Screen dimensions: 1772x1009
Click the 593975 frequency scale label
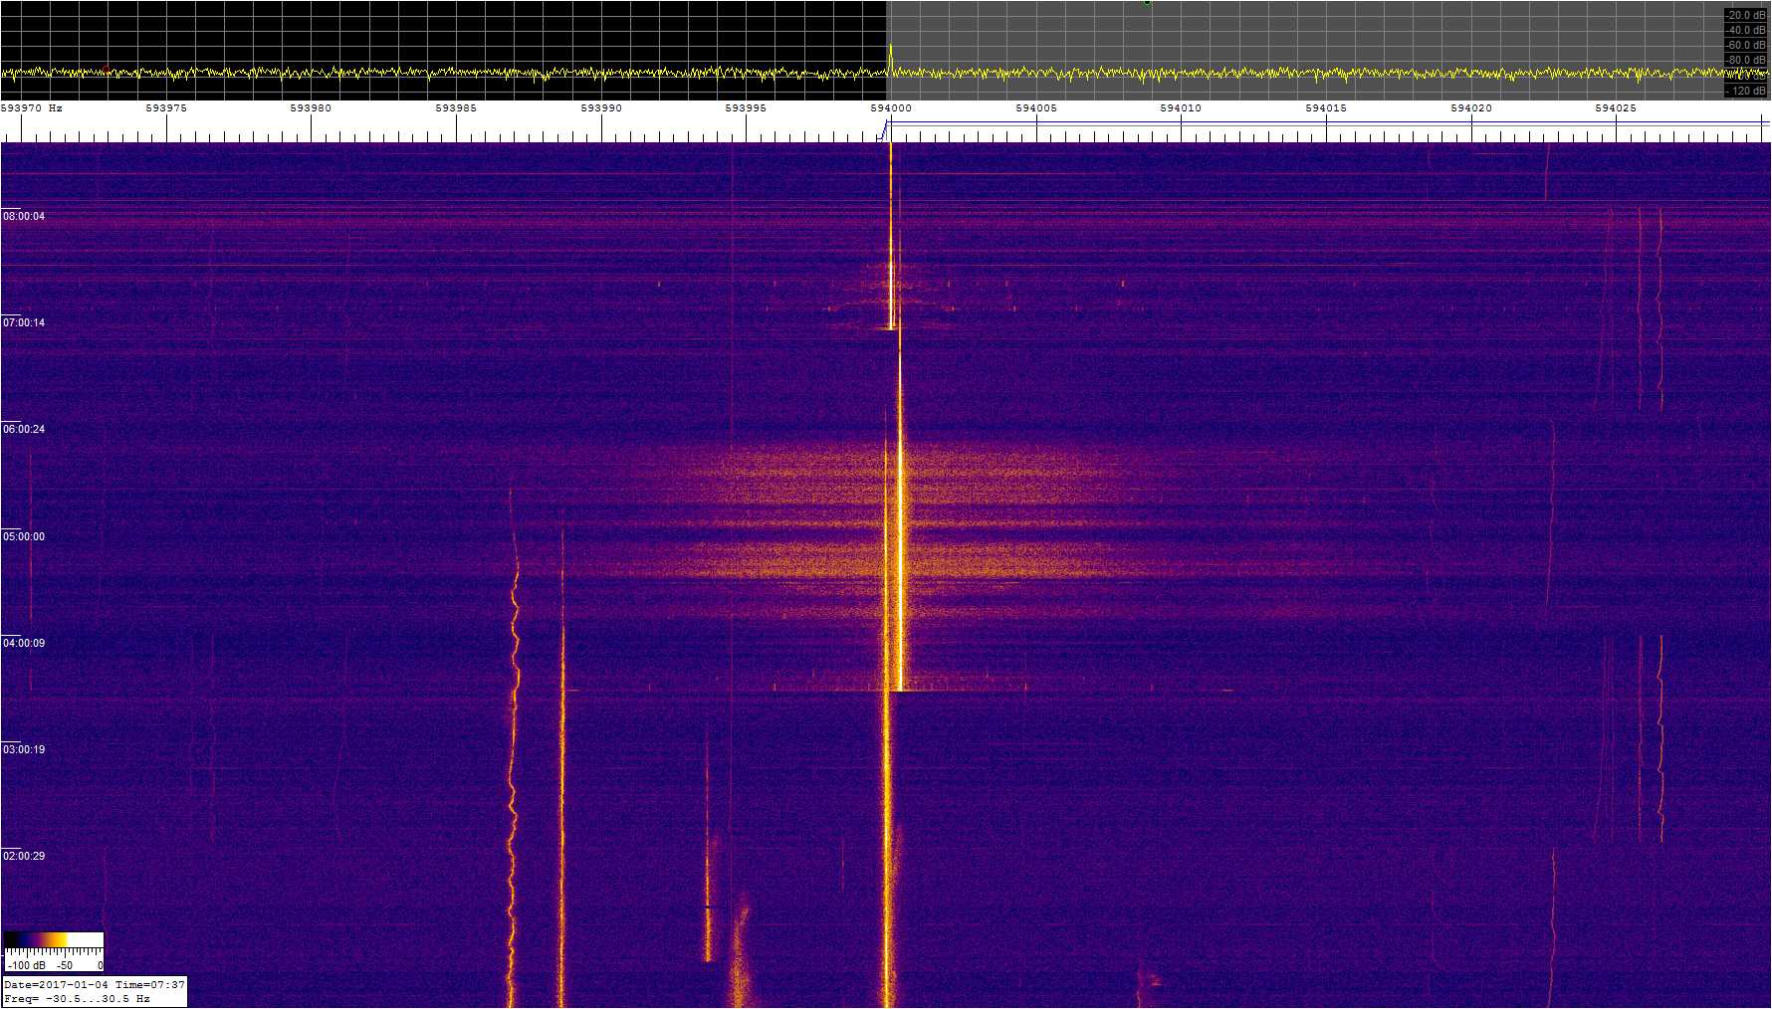click(165, 107)
